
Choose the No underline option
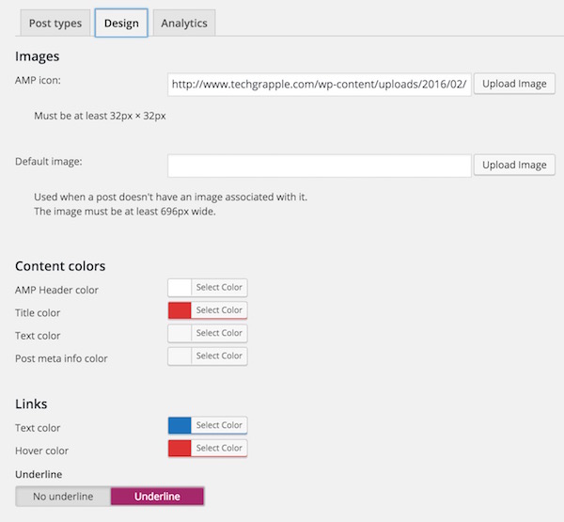pos(63,497)
